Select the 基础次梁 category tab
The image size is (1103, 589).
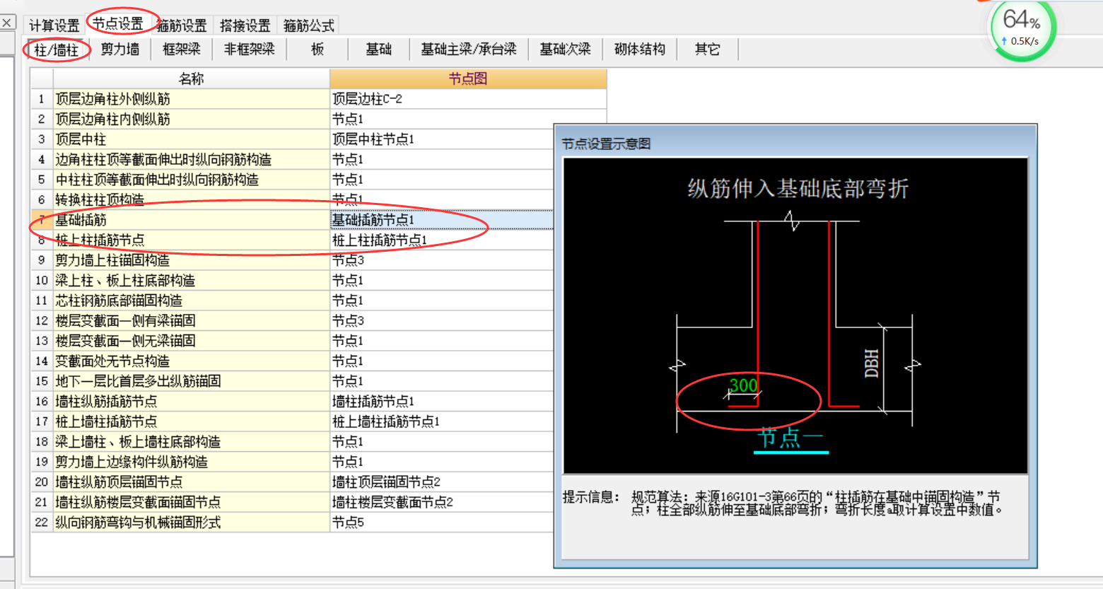point(564,49)
